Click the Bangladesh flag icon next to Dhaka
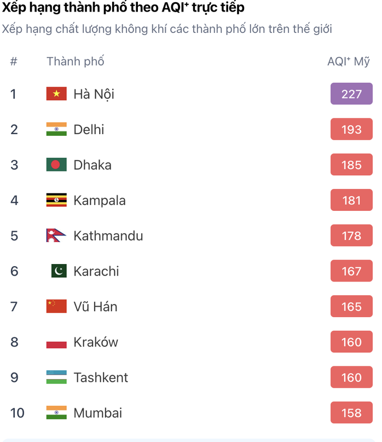 coord(56,165)
